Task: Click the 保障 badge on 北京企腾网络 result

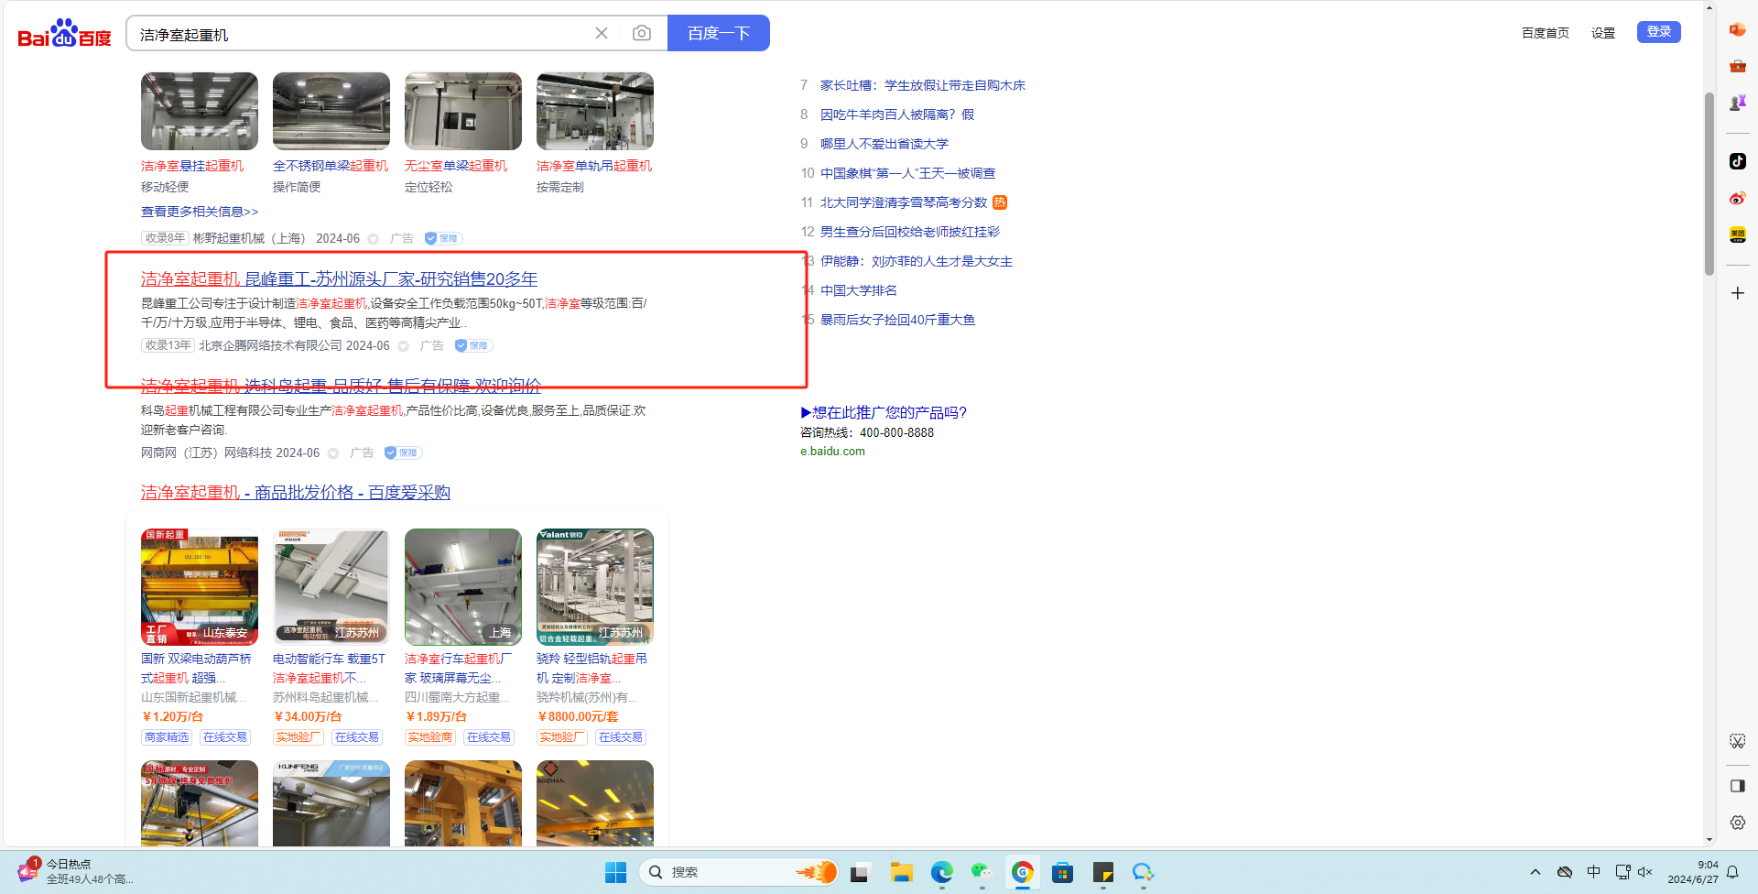Action: pyautogui.click(x=472, y=345)
